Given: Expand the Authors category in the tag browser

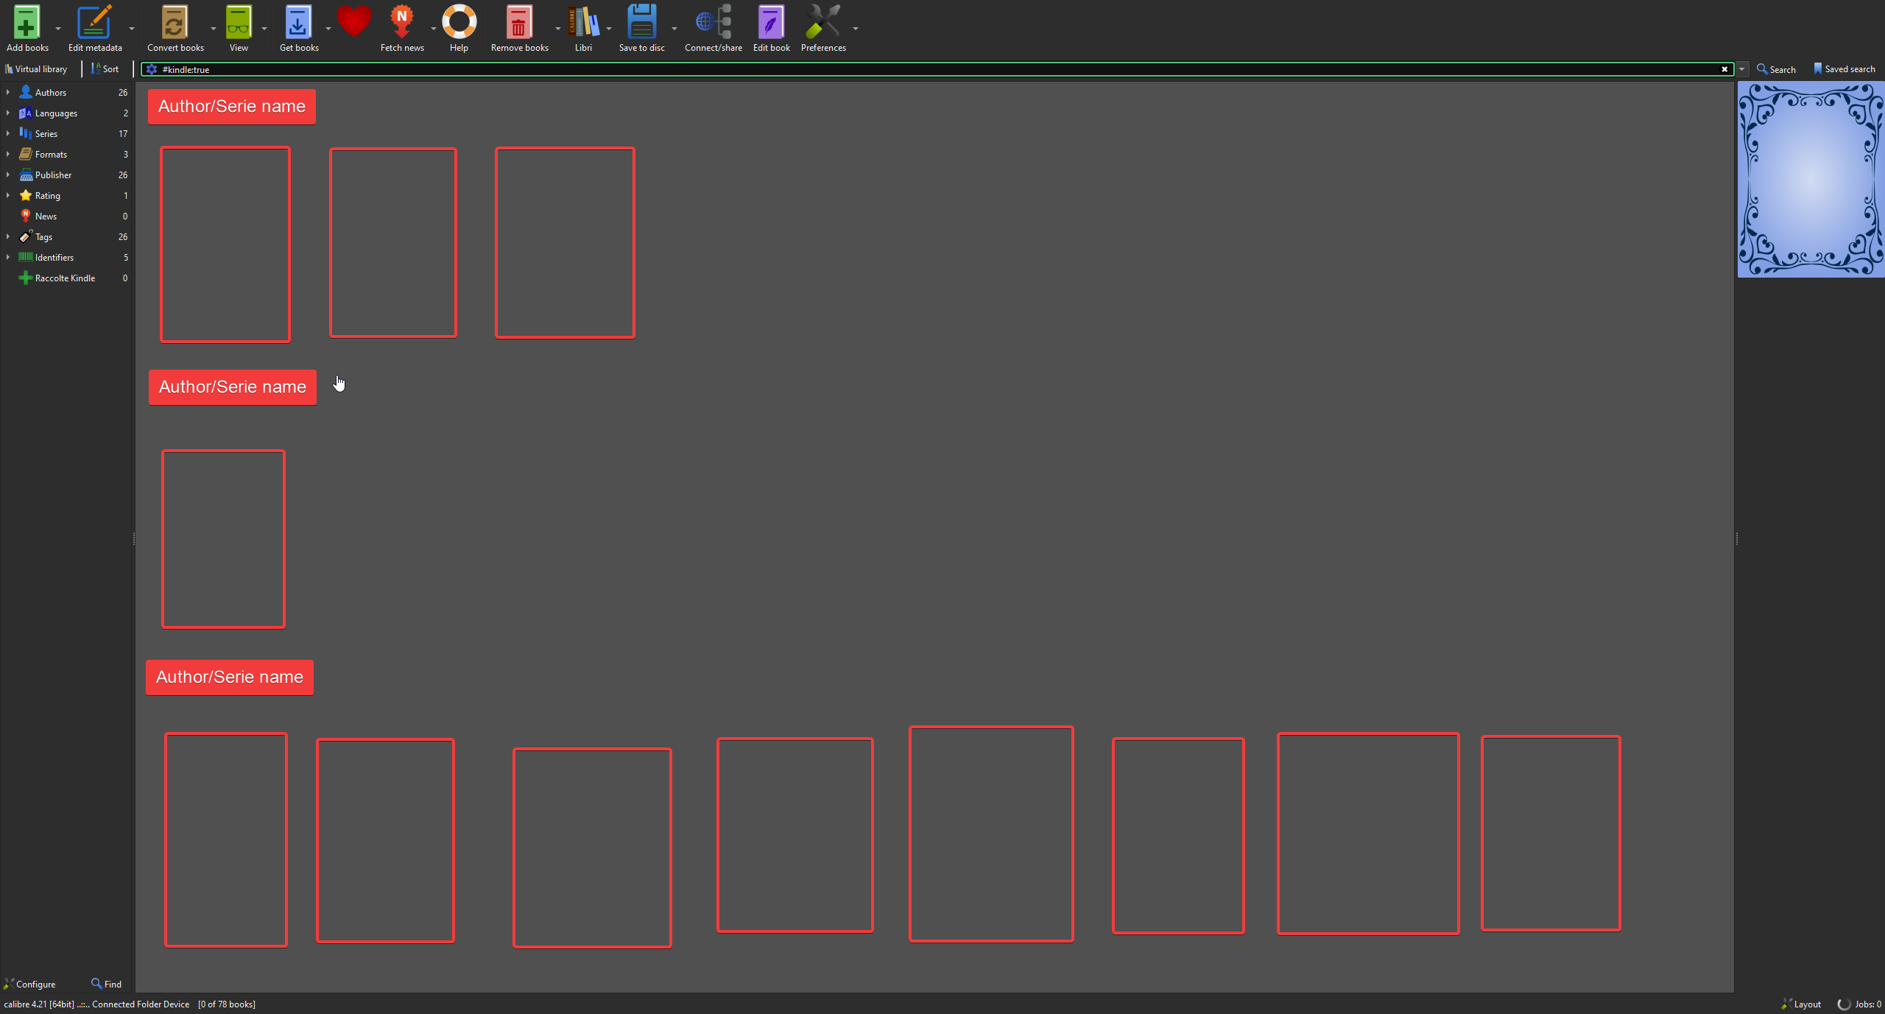Looking at the screenshot, I should pos(8,92).
